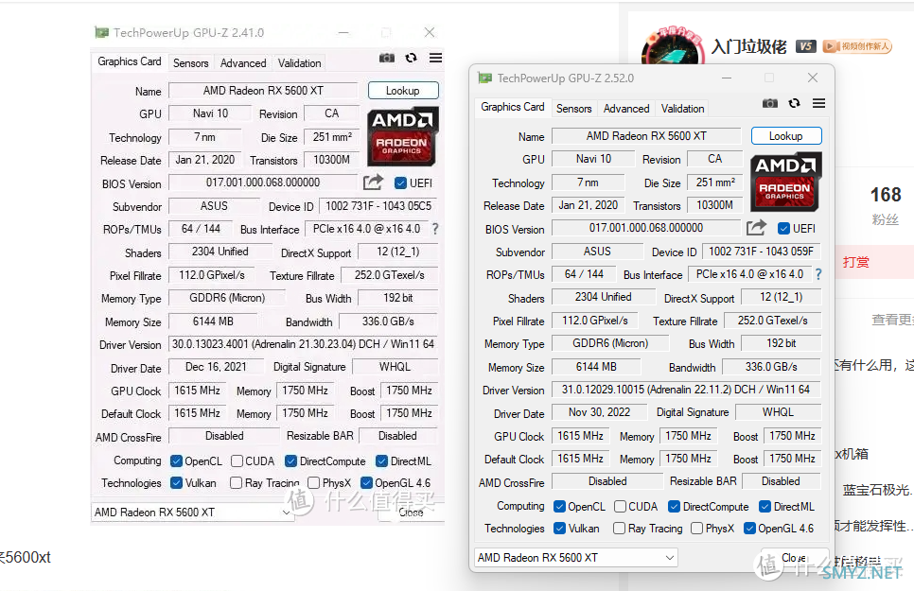Image resolution: width=914 pixels, height=591 pixels.
Task: Enable CUDA checkbox in GPU-Z 2.52.0
Action: (x=621, y=507)
